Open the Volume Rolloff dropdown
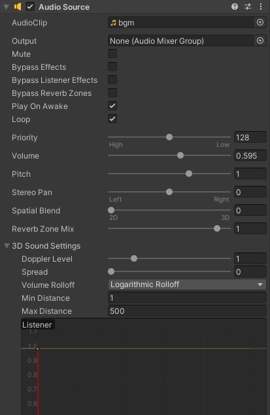Image resolution: width=270 pixels, height=415 pixels. pos(187,284)
